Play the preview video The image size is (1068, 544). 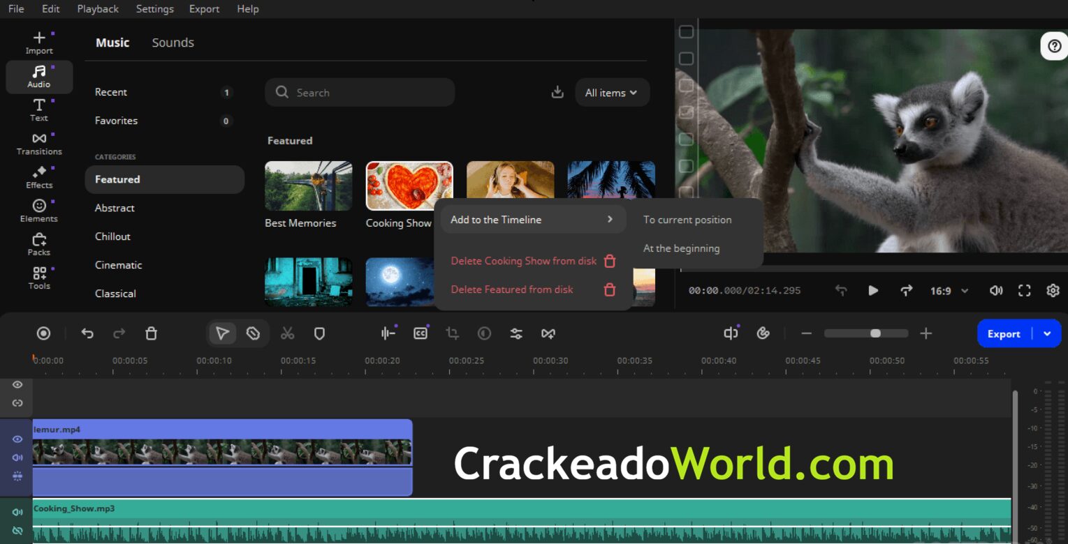click(x=873, y=290)
